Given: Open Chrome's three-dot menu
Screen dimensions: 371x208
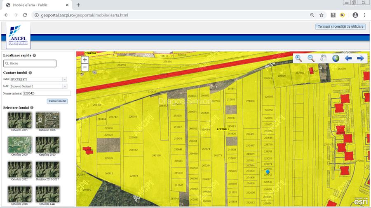Looking at the screenshot, I should pyautogui.click(x=365, y=15).
